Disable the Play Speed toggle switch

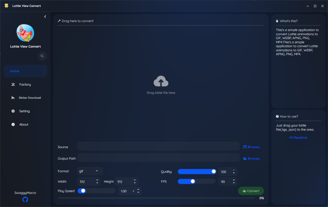pos(82,191)
